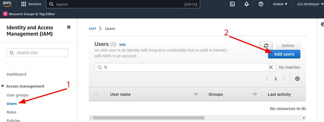Go to previous page of users

tap(267, 79)
